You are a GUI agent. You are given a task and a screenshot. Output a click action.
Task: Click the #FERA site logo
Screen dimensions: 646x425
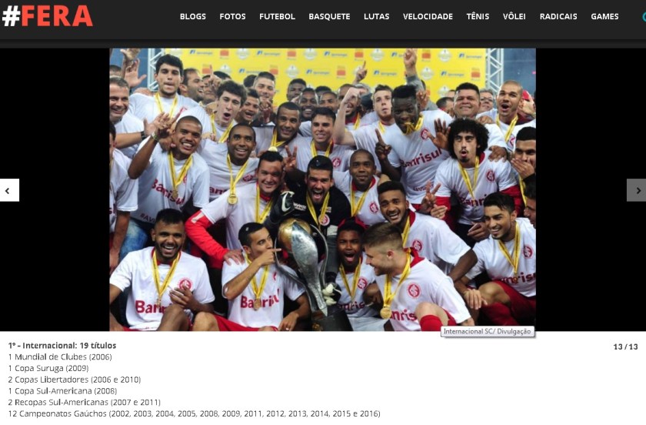(47, 16)
